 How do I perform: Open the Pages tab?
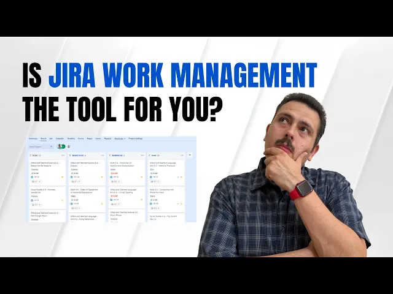(90, 138)
